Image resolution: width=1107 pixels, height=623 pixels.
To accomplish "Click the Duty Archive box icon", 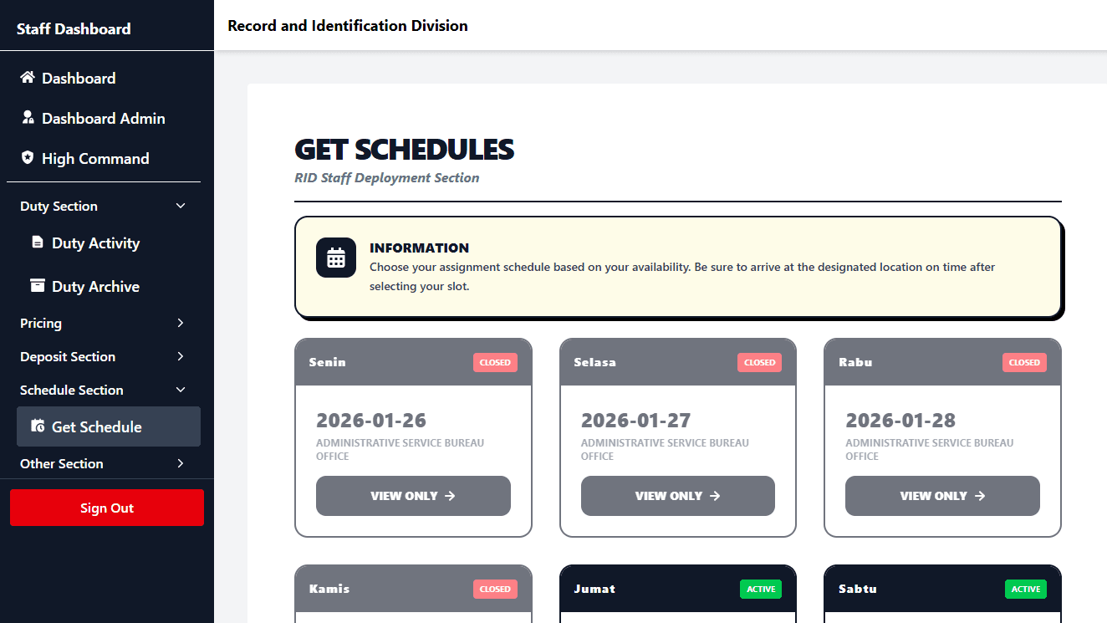I will coord(37,286).
